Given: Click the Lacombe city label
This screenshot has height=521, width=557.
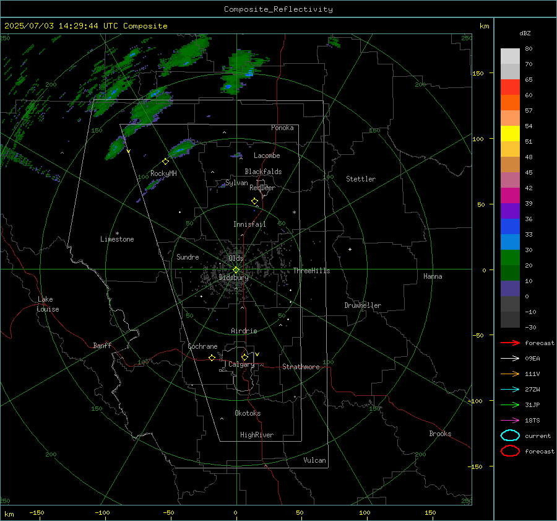Looking at the screenshot, I should coord(267,155).
